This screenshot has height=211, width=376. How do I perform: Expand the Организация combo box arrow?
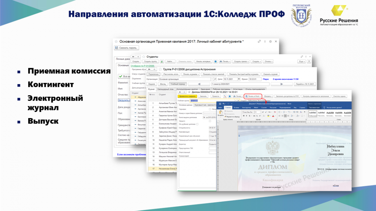pos(212,79)
